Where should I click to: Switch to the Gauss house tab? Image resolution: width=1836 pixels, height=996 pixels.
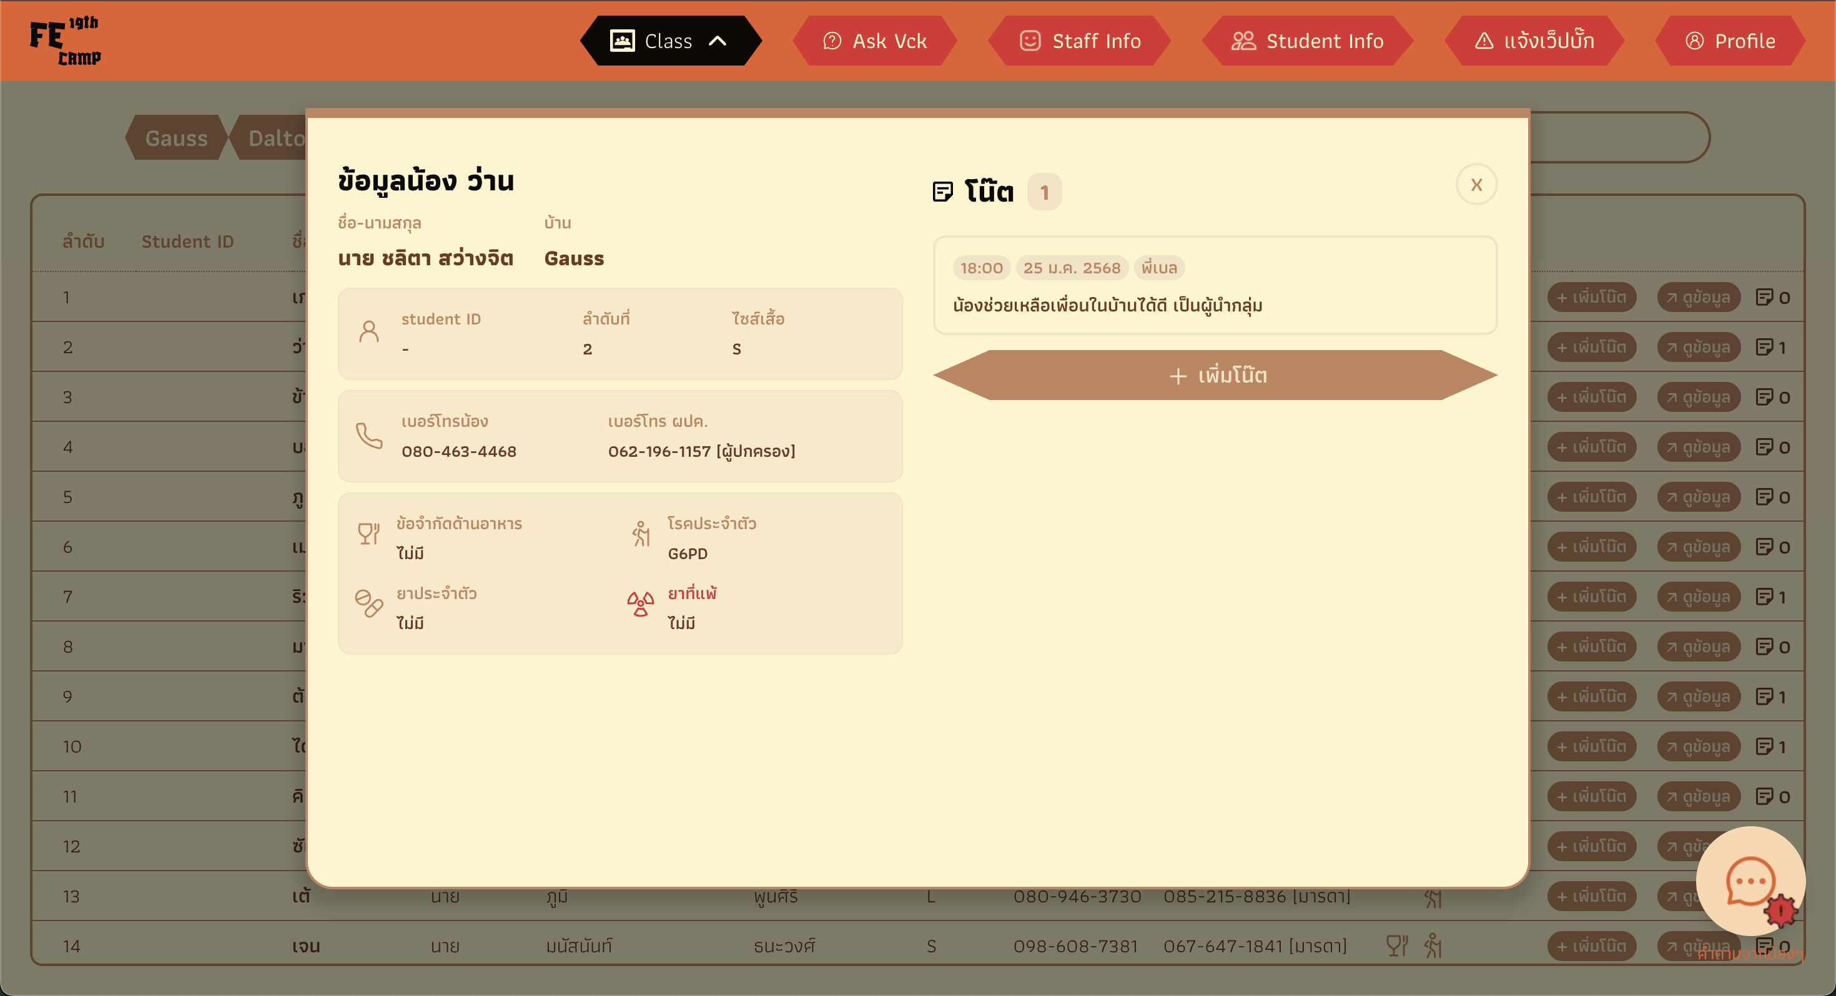tap(176, 137)
